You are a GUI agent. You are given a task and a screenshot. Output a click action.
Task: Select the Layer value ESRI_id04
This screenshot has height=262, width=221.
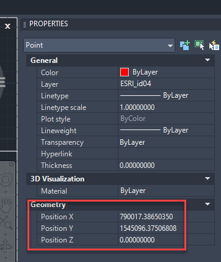166,84
